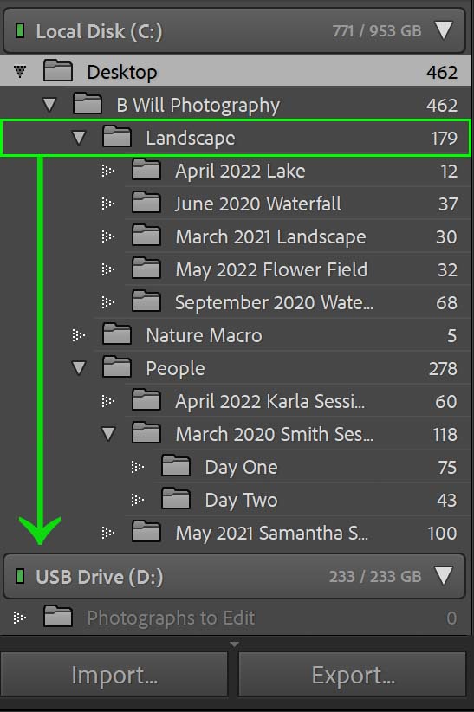Screen dimensions: 474x712
Task: Click the Photographs to Edit folder icon
Action: pos(58,616)
